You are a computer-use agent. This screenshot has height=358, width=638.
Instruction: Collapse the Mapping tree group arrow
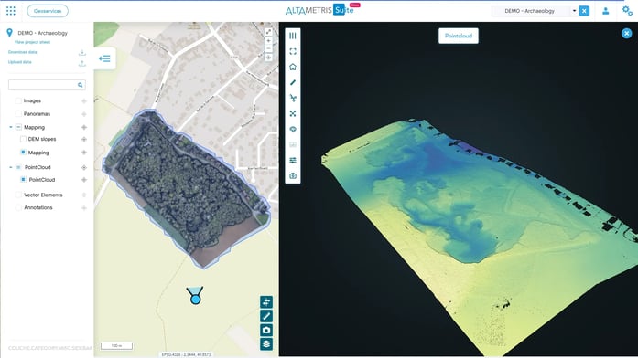pyautogui.click(x=11, y=127)
